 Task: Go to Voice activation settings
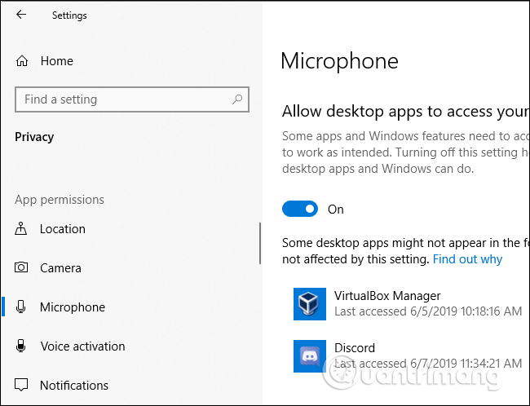[x=82, y=346]
